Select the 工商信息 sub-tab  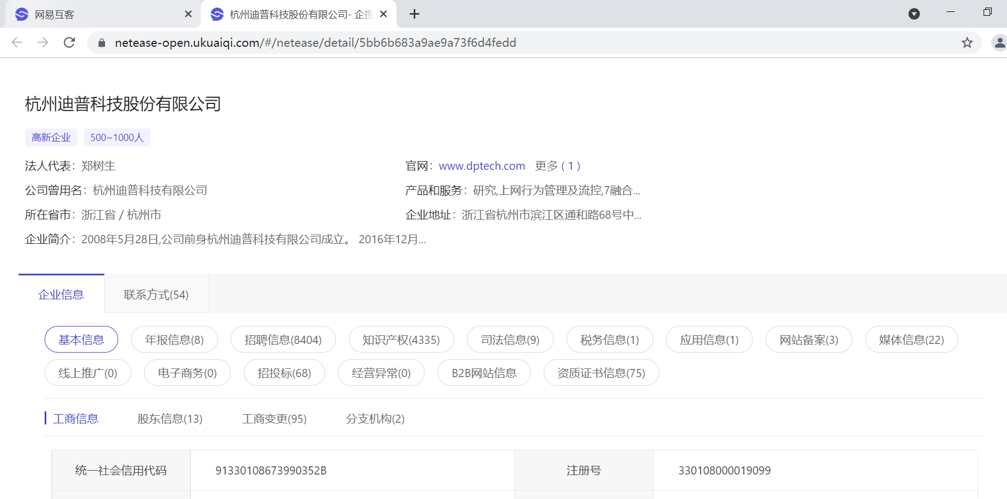(76, 418)
